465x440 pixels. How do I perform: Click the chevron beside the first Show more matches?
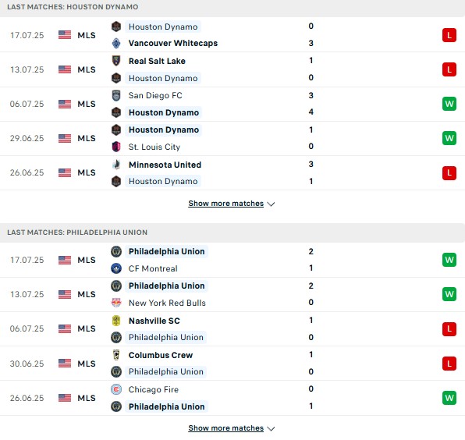pyautogui.click(x=271, y=204)
